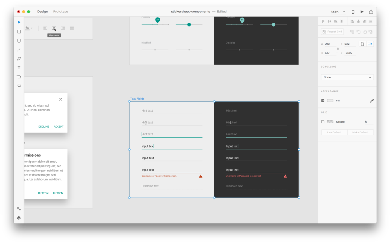
Task: Open the paint bucket fill dropdown arrow
Action: 32,28
